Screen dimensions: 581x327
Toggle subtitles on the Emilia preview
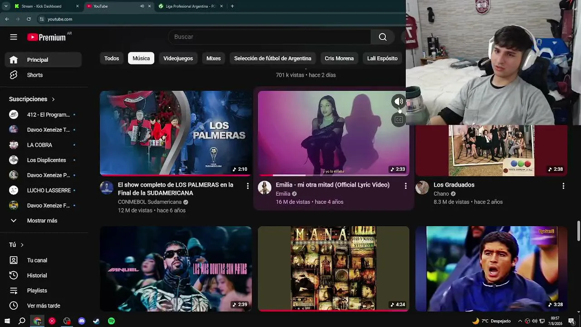click(x=399, y=120)
